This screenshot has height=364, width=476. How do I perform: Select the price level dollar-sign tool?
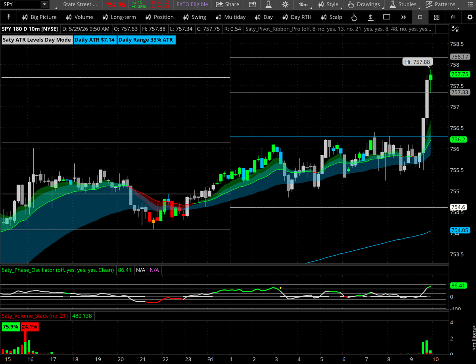click(370, 17)
